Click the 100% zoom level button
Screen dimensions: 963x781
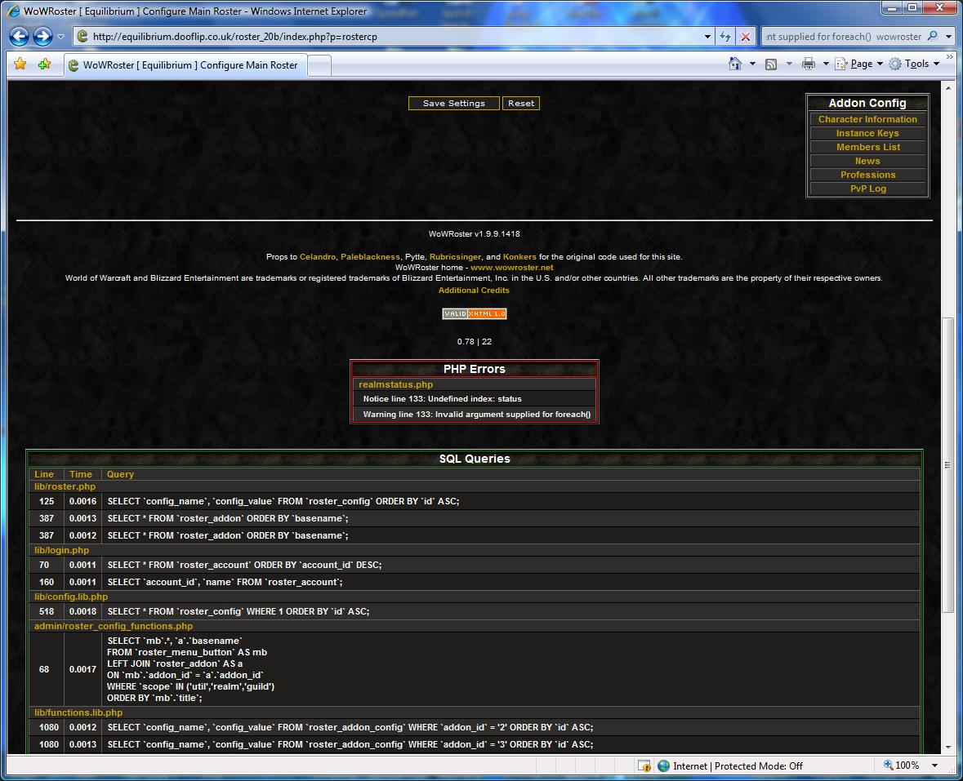point(902,765)
